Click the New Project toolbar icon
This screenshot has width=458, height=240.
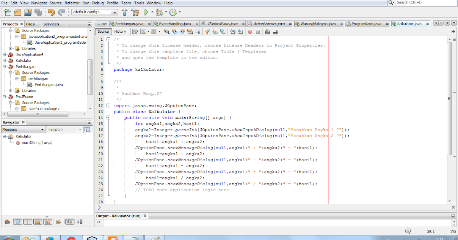point(17,12)
